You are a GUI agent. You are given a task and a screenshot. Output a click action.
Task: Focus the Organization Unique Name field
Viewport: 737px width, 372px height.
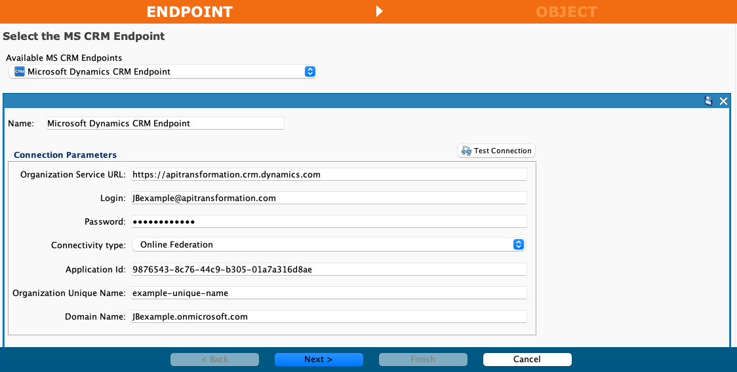tap(329, 293)
